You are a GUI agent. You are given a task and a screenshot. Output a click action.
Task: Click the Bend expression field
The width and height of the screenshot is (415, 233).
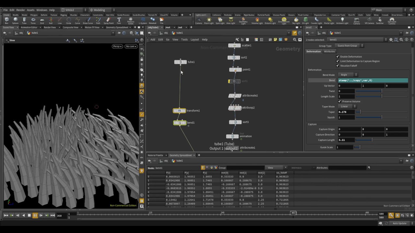(373, 80)
